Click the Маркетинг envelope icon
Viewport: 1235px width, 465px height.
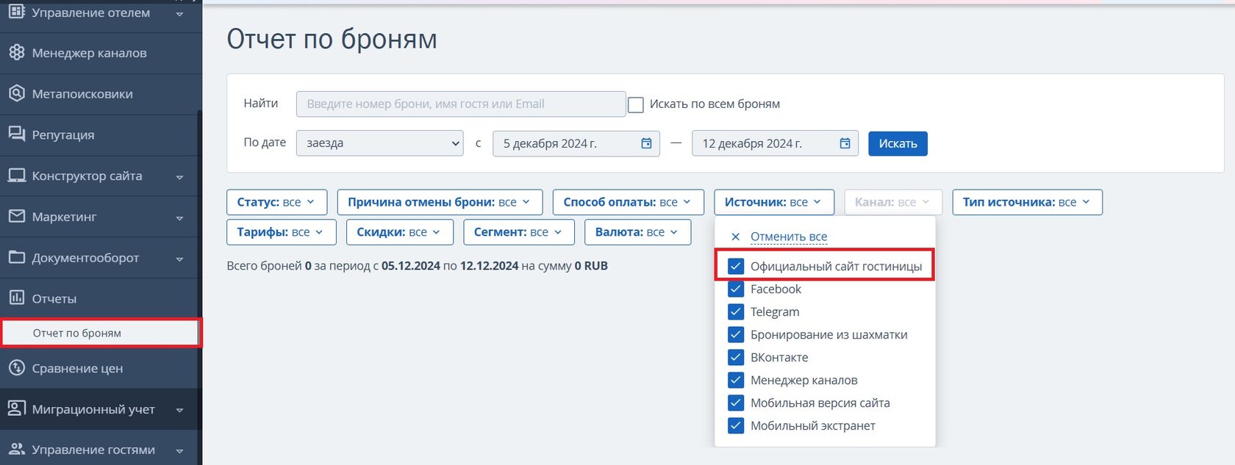pos(16,217)
